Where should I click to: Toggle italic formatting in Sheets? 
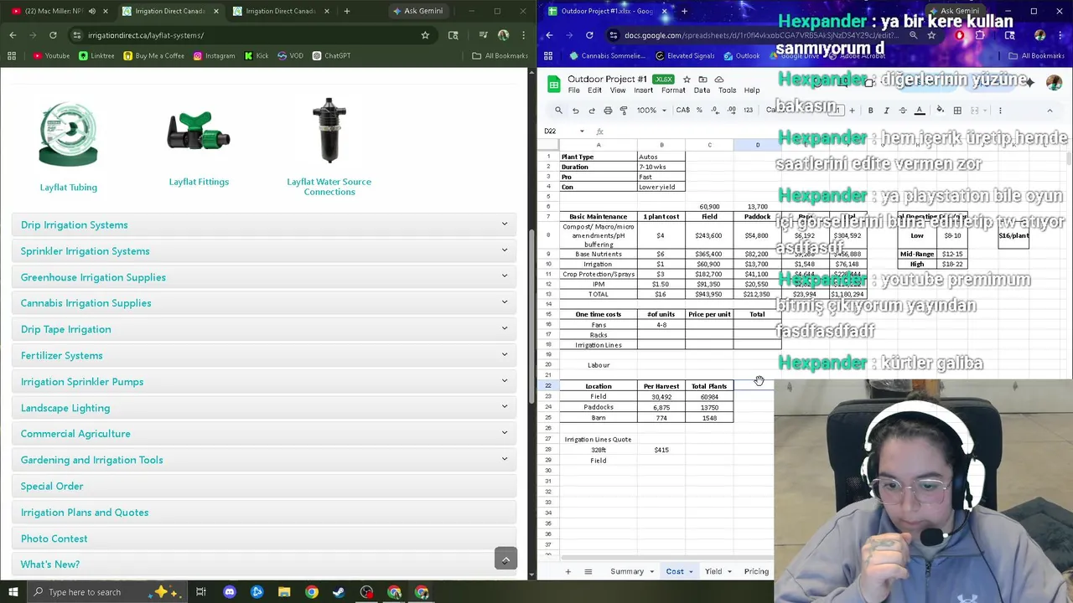(886, 111)
